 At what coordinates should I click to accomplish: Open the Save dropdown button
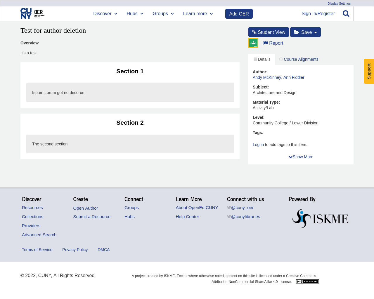[305, 32]
